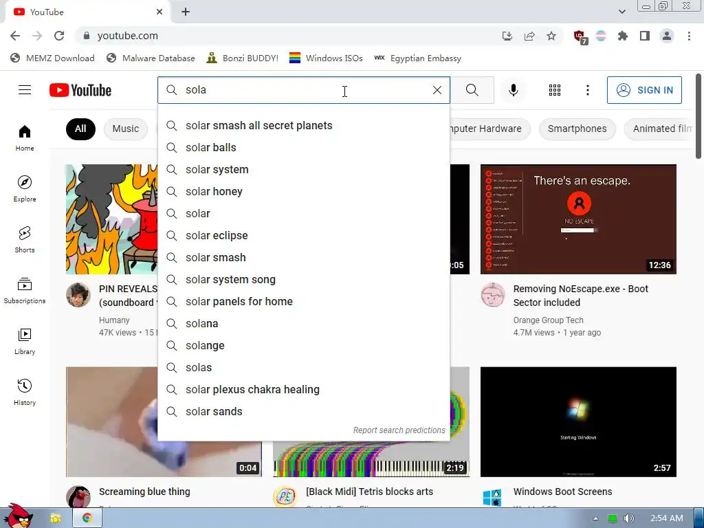Select the Music filter chip

pyautogui.click(x=126, y=129)
